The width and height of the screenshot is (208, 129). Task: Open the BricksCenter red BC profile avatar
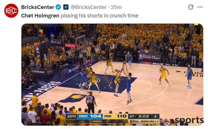[11, 11]
